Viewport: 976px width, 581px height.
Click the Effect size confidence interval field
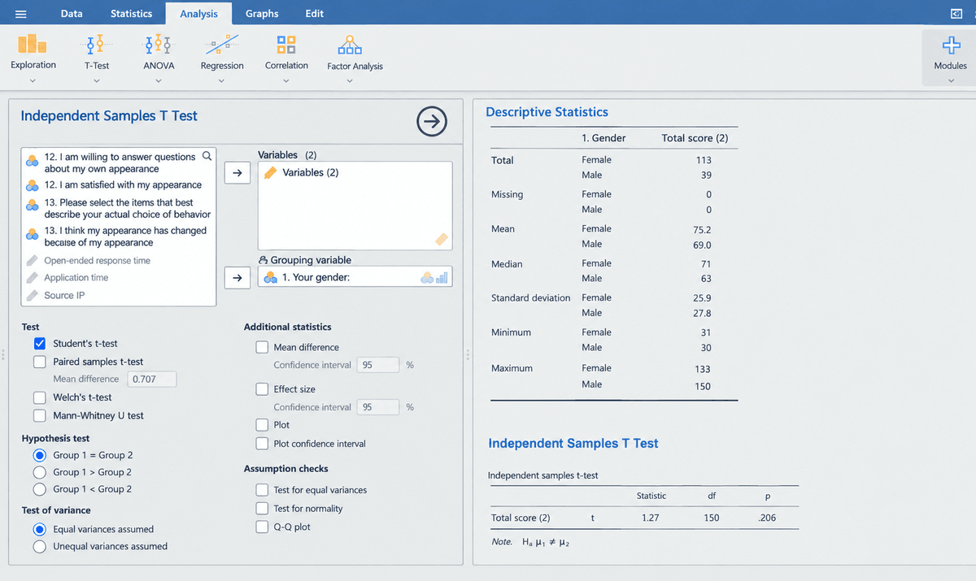coord(377,407)
